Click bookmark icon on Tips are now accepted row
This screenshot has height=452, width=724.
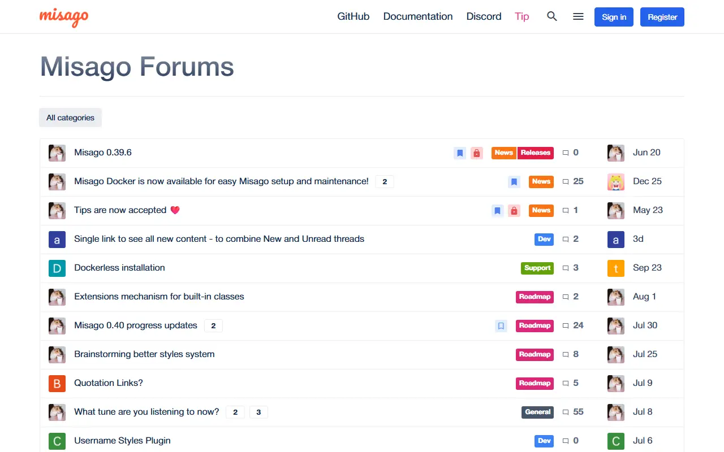(x=498, y=210)
